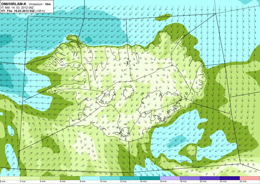Select the "VT: Fös 16.03.2012 03Z" valid time

(x=18, y=11)
